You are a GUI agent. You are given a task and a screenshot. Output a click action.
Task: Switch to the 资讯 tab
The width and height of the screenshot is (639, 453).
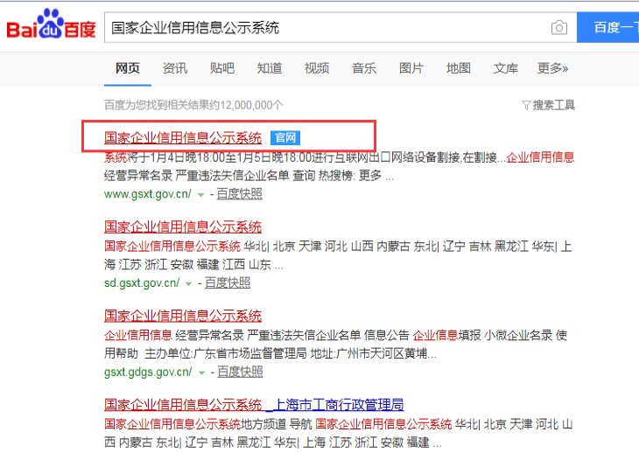click(x=175, y=68)
